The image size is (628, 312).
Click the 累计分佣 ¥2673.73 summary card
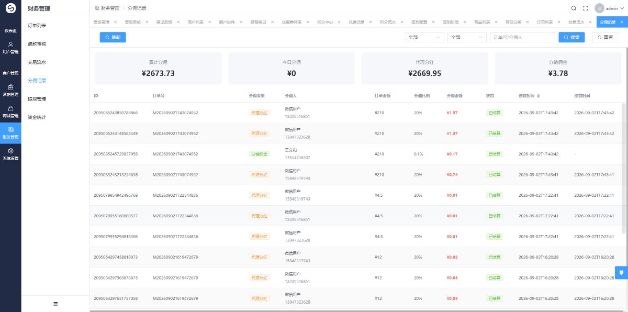(x=158, y=69)
